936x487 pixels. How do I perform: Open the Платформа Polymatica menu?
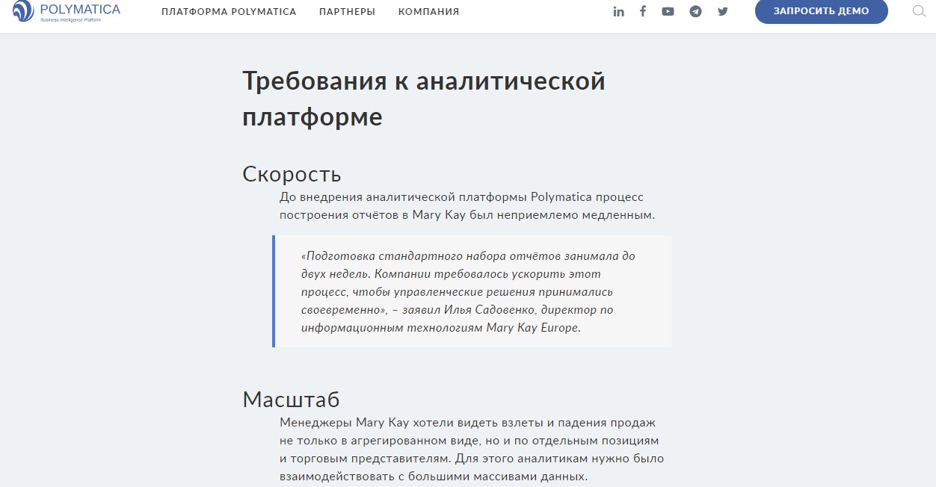pos(229,12)
